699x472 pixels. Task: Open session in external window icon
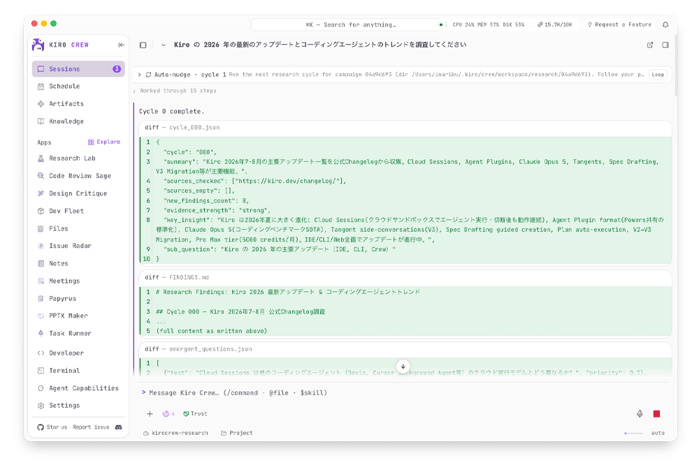650,45
